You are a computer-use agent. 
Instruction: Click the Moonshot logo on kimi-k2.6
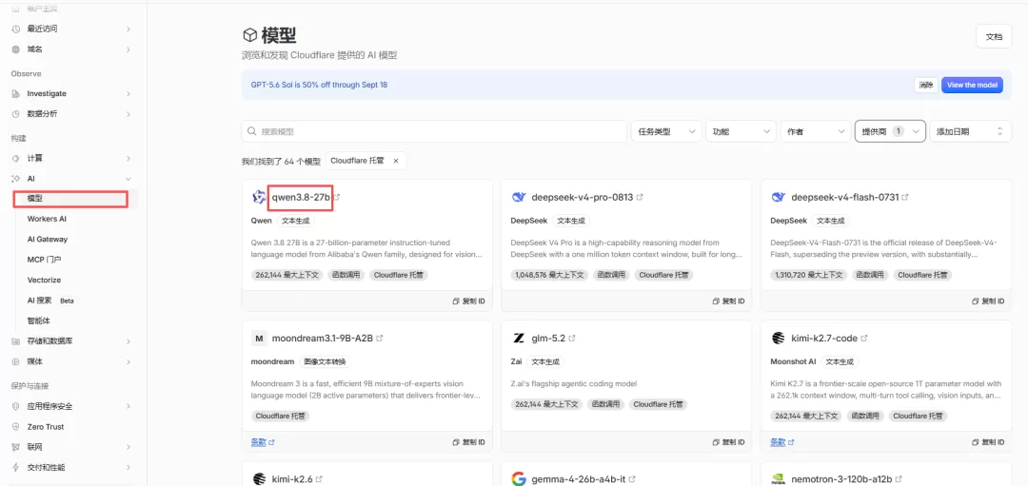point(259,478)
